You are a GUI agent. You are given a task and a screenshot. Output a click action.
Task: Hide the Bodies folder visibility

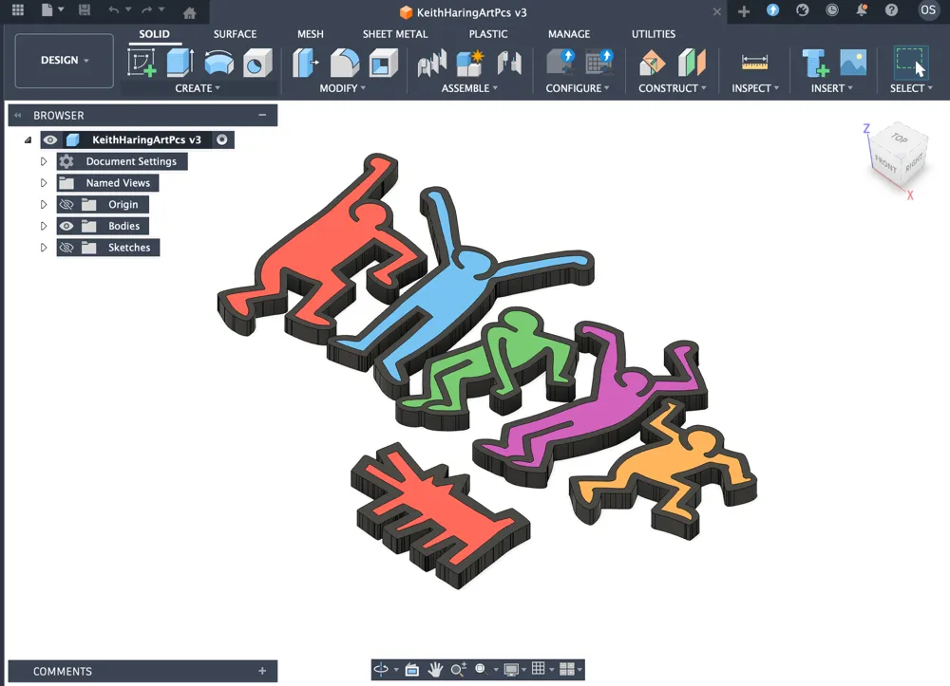point(66,225)
